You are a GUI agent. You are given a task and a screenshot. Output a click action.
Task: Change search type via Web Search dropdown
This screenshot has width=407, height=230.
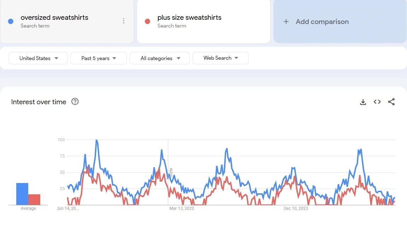pyautogui.click(x=220, y=58)
